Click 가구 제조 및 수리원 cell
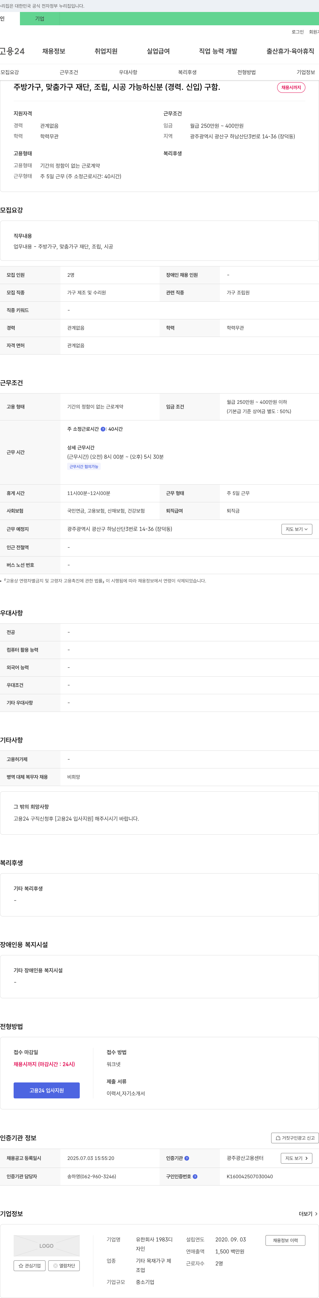319x1298 pixels. click(86, 293)
